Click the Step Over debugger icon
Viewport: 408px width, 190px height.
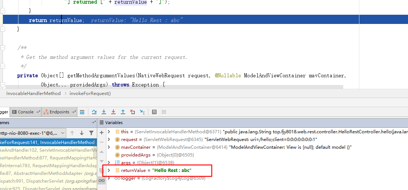tap(94, 112)
